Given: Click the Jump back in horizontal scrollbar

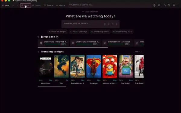Looking at the screenshot, I should pyautogui.click(x=73, y=47).
